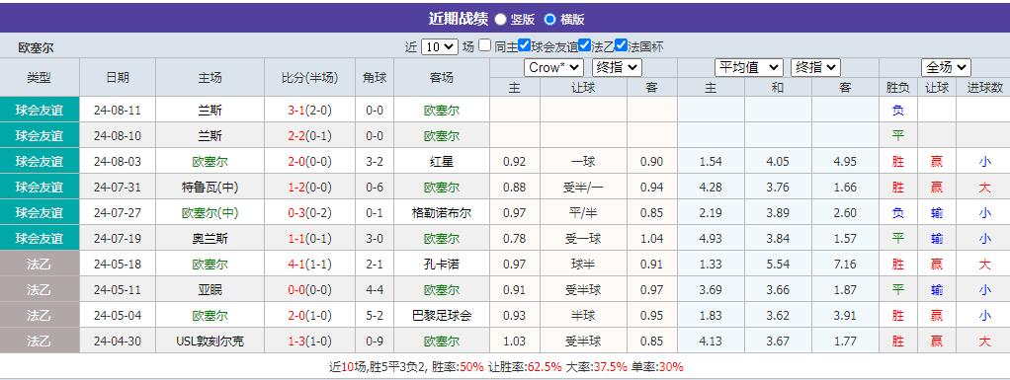Screen dimensions: 1010x380
Task: Uncheck the 法国杯 checkbox
Action: tap(621, 45)
